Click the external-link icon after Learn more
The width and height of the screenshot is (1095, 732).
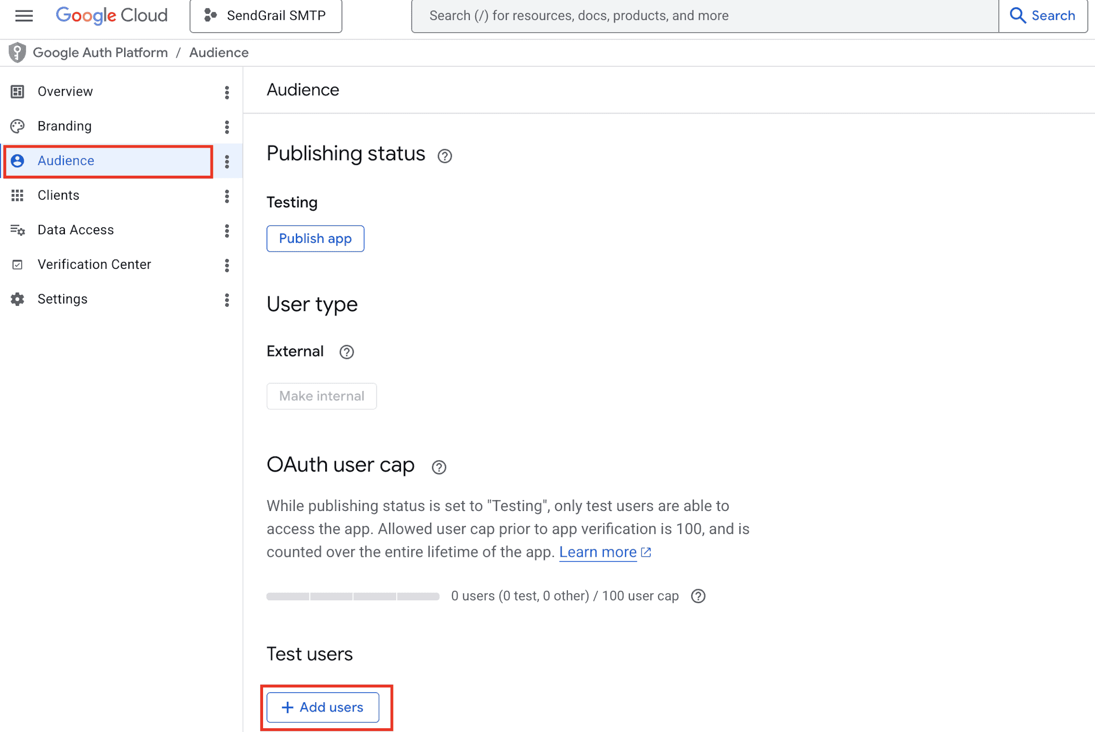click(646, 553)
